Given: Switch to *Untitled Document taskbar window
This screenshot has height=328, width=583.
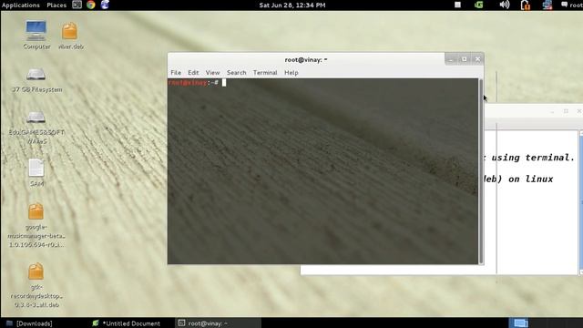Looking at the screenshot, I should [x=127, y=323].
